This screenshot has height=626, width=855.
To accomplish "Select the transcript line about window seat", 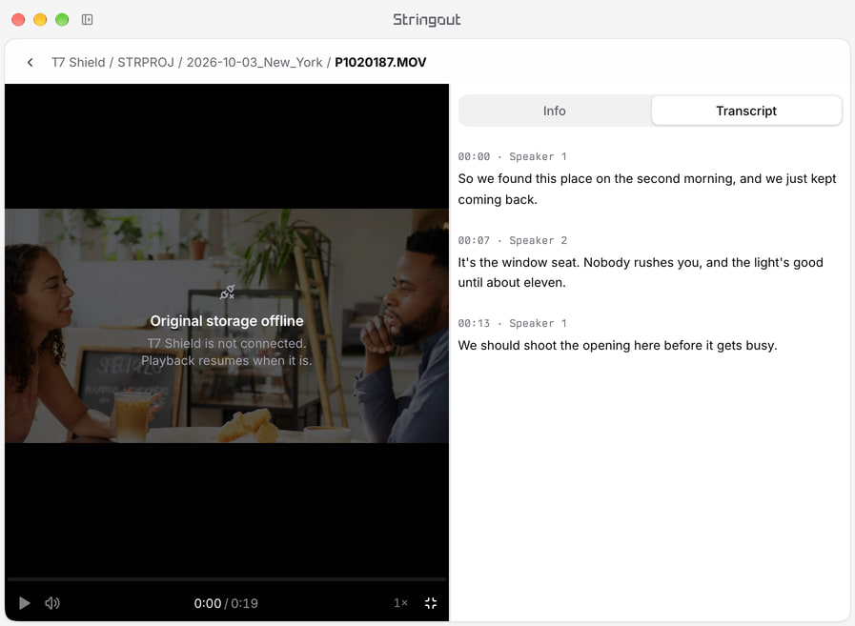I will point(641,273).
